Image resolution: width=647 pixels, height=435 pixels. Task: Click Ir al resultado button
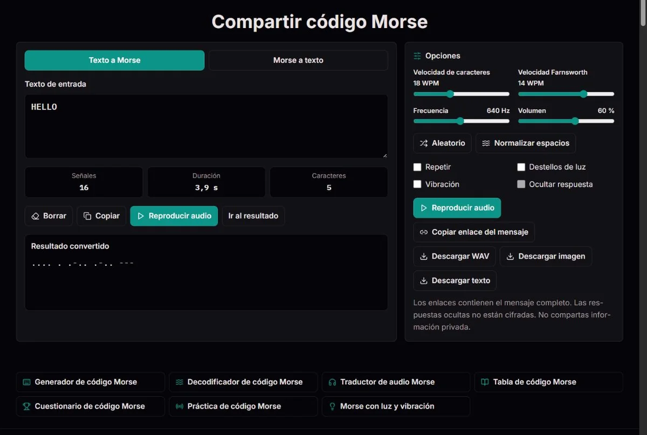tap(253, 216)
